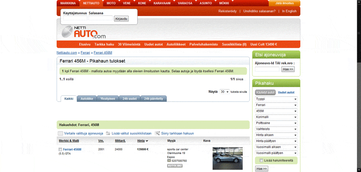This screenshot has height=172, width=361.
Task: Select the Yksityinen results tab
Action: tap(108, 98)
